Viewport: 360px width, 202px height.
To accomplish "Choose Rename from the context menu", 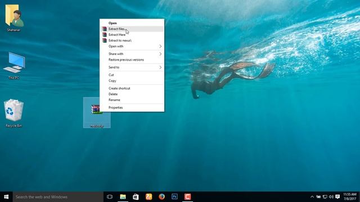I will tap(132, 100).
